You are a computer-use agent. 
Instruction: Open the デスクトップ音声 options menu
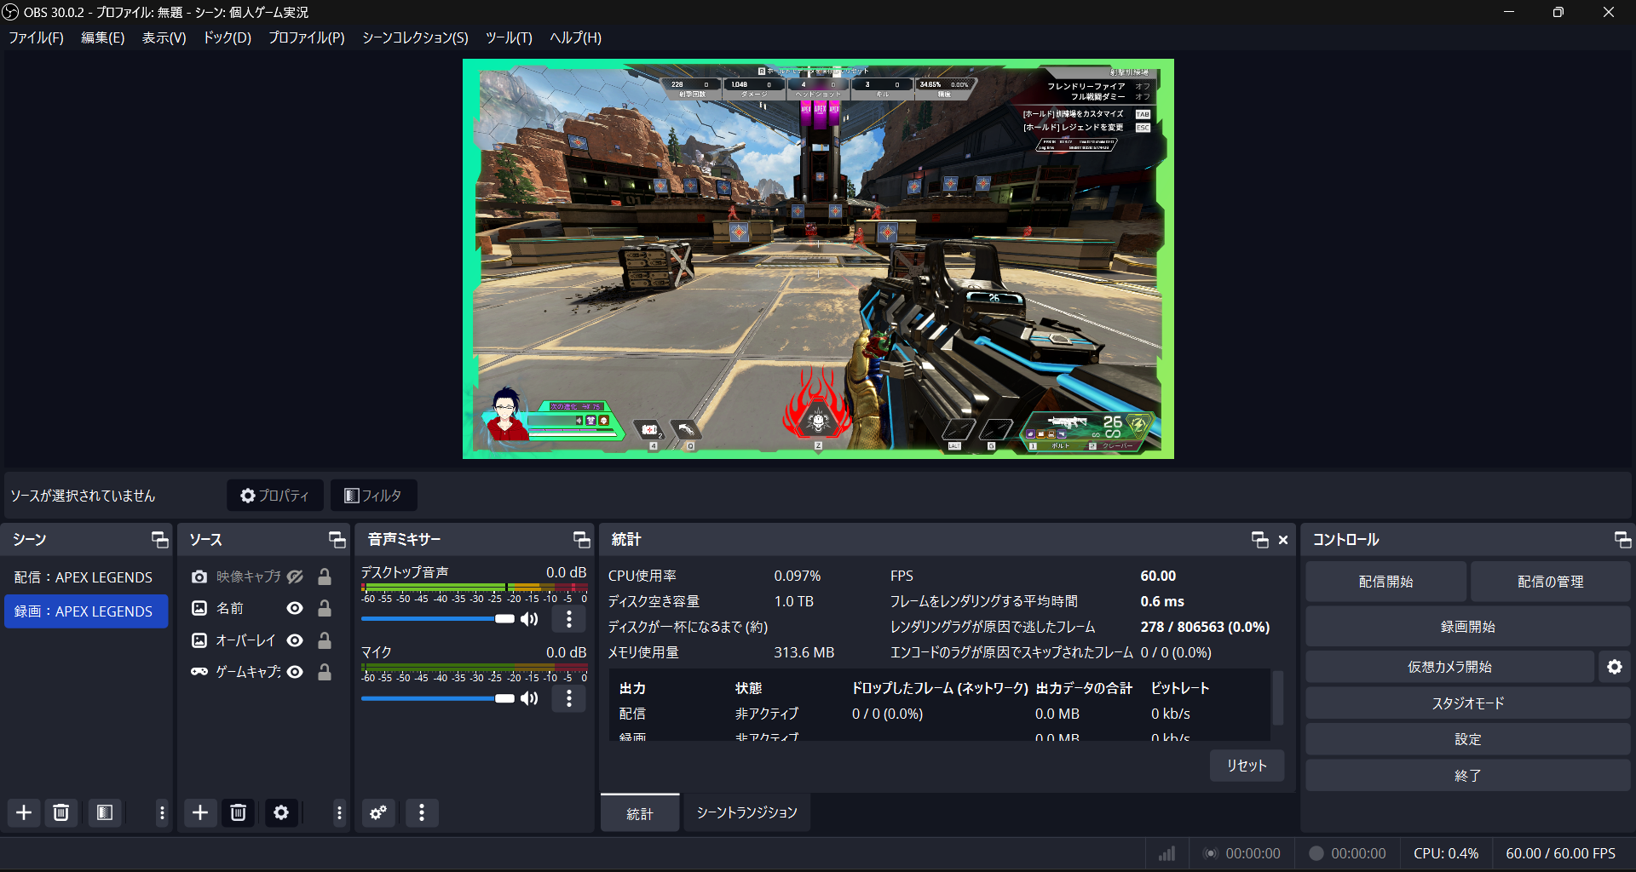pos(568,619)
